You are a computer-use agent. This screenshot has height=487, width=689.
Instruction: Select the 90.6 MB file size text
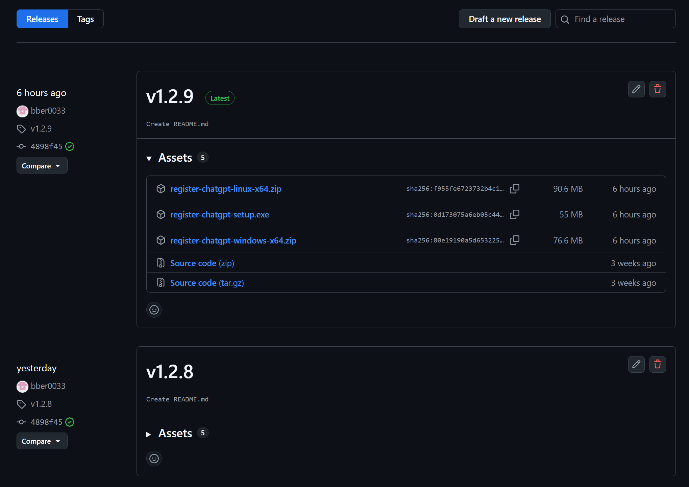568,189
